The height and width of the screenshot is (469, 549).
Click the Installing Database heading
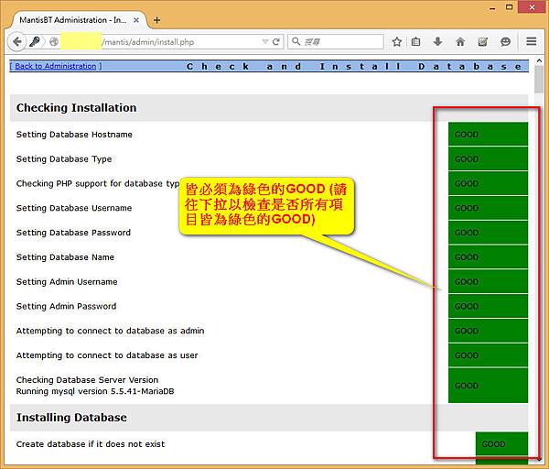(x=71, y=418)
